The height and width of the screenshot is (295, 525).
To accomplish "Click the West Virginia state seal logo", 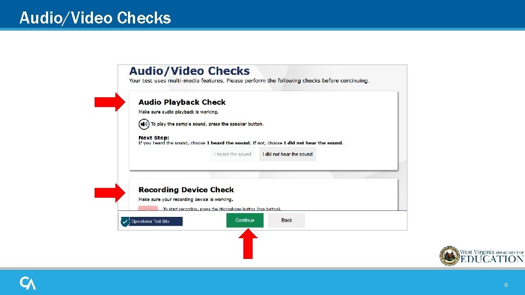I will [x=450, y=256].
